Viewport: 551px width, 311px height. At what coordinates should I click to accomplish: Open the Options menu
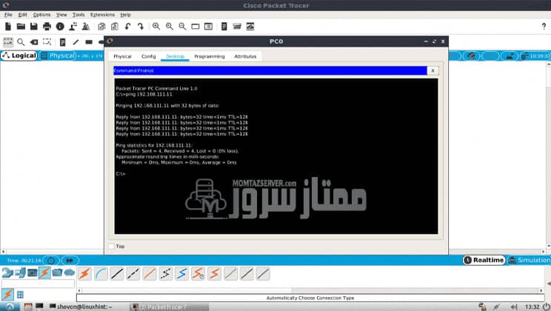pyautogui.click(x=41, y=15)
